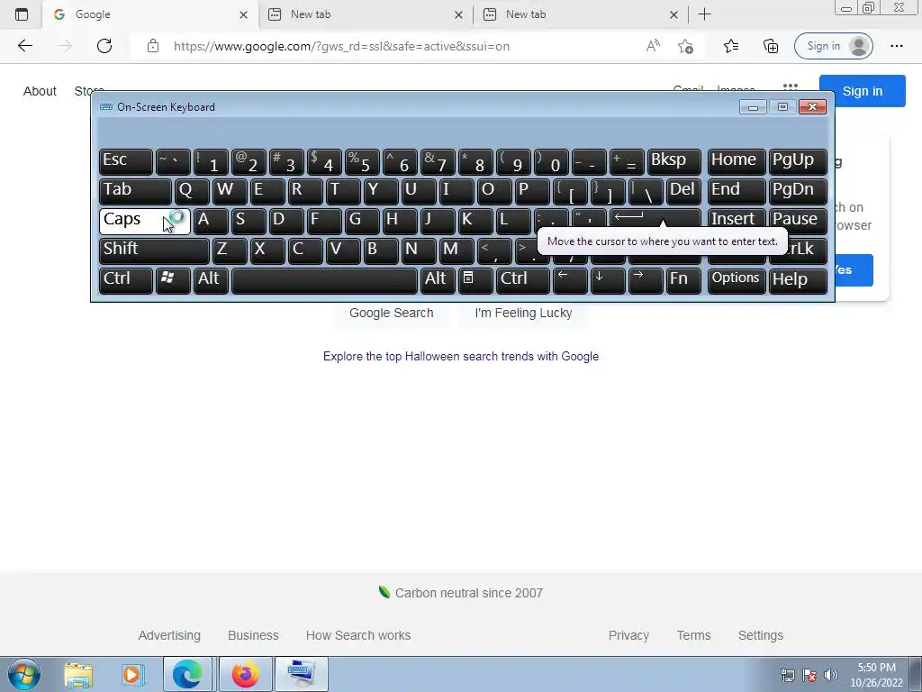Click the M key
This screenshot has width=922, height=692.
(456, 250)
